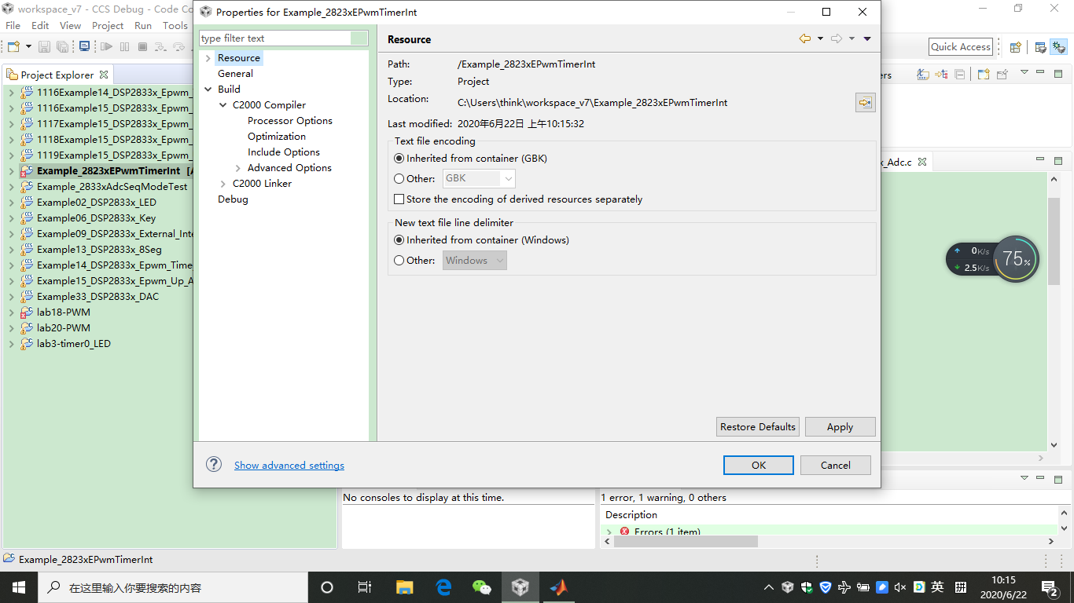Click the Collapse All icon in right panel
The height and width of the screenshot is (603, 1074).
click(960, 75)
